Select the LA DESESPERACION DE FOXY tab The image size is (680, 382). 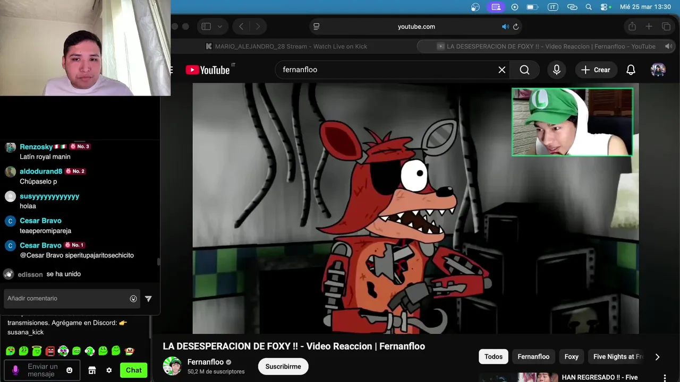click(x=546, y=46)
